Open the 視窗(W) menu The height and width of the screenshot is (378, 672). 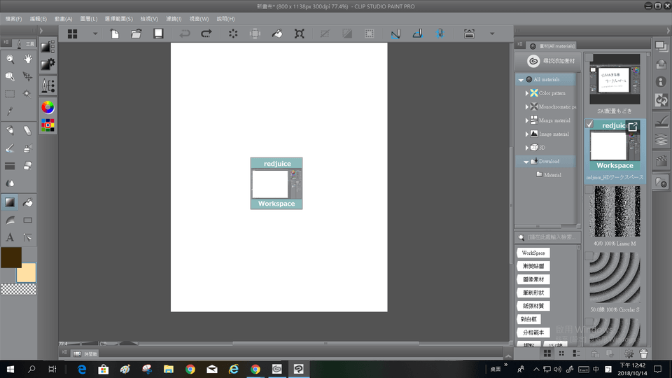pyautogui.click(x=199, y=19)
